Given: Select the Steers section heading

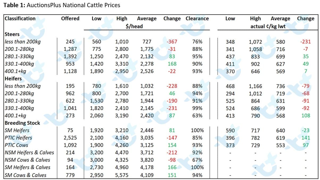Looking at the screenshot, I should click(12, 34).
